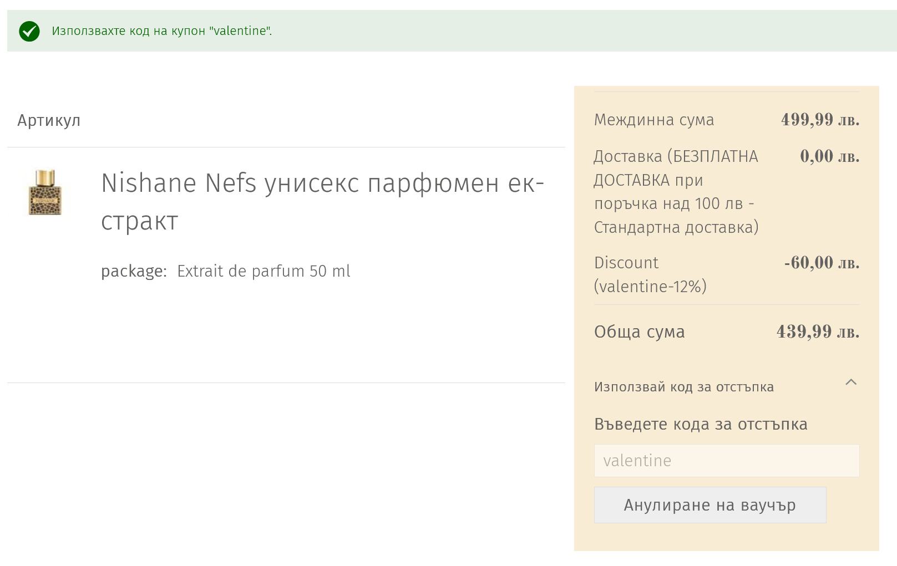Open the Nishane Nefs perfume bottle thumbnail

pyautogui.click(x=45, y=192)
